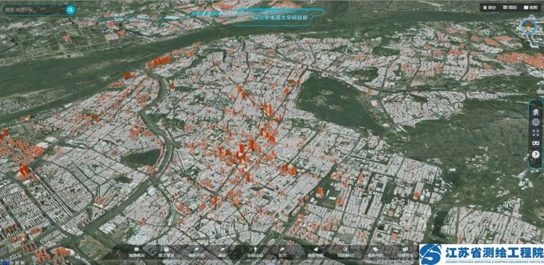The image size is (544, 265).
Task: Select the 图上量算 measurement tool
Action: point(166,252)
